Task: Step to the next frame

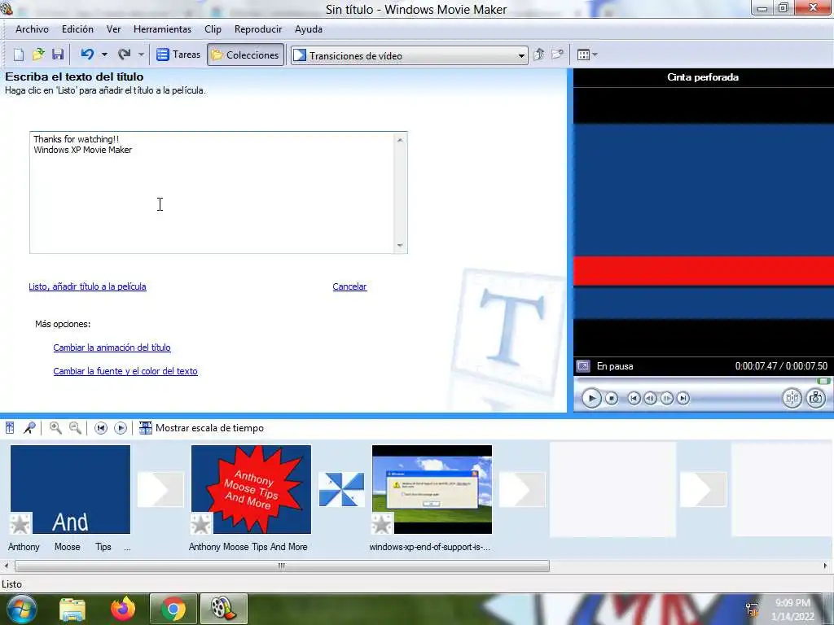Action: 666,398
